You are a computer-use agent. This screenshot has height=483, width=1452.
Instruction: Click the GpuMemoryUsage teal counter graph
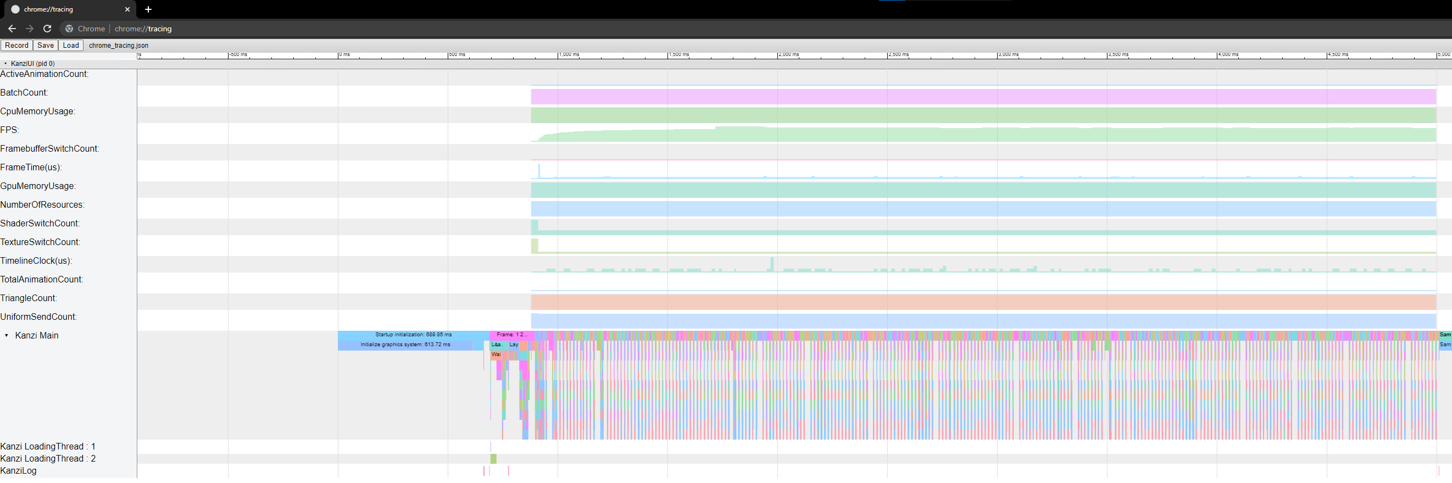tap(983, 191)
